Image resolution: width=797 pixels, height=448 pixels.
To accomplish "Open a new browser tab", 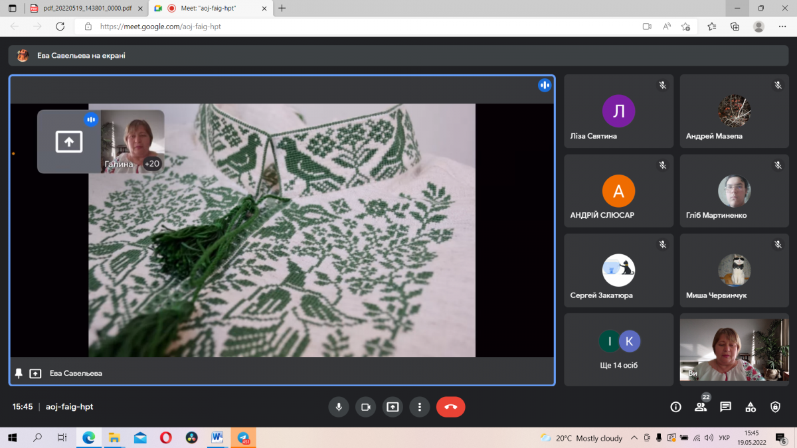I will coord(282,8).
